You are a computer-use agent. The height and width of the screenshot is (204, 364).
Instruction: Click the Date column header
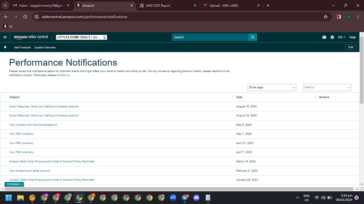(239, 97)
